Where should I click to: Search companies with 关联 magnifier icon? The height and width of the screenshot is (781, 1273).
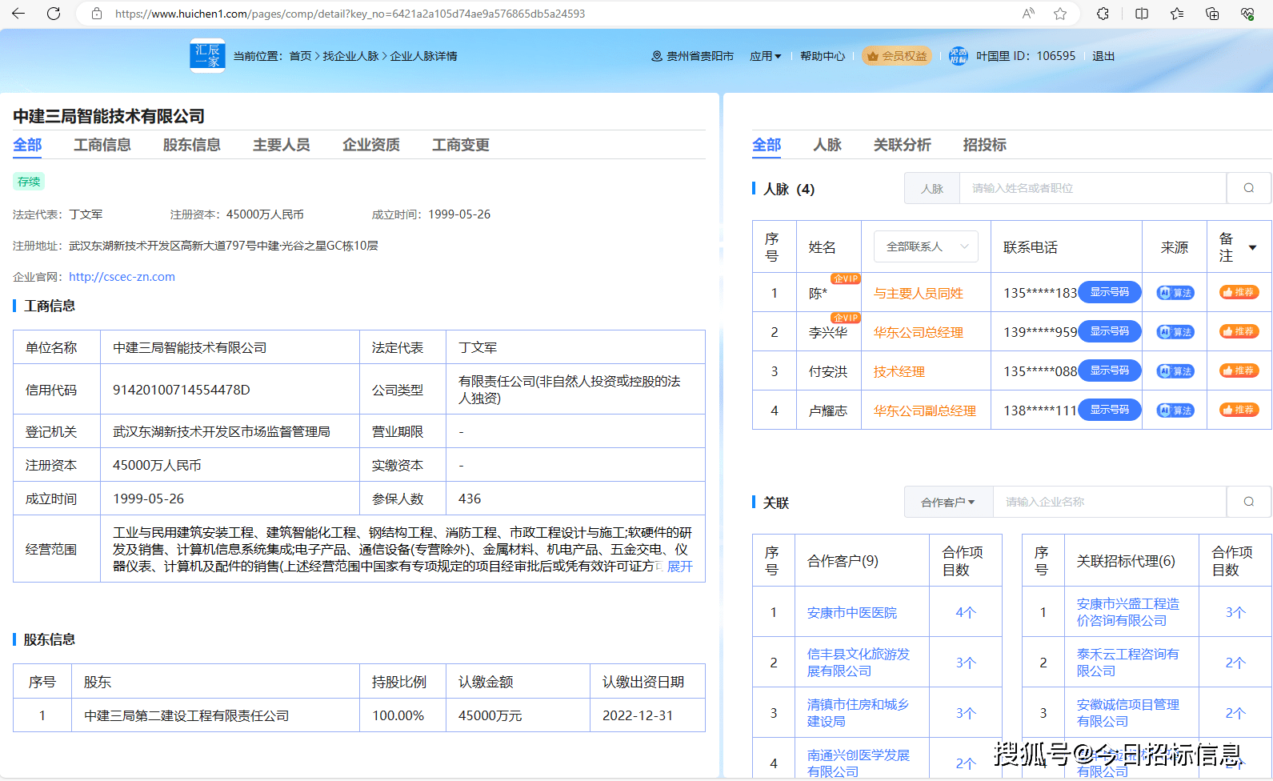tap(1248, 502)
